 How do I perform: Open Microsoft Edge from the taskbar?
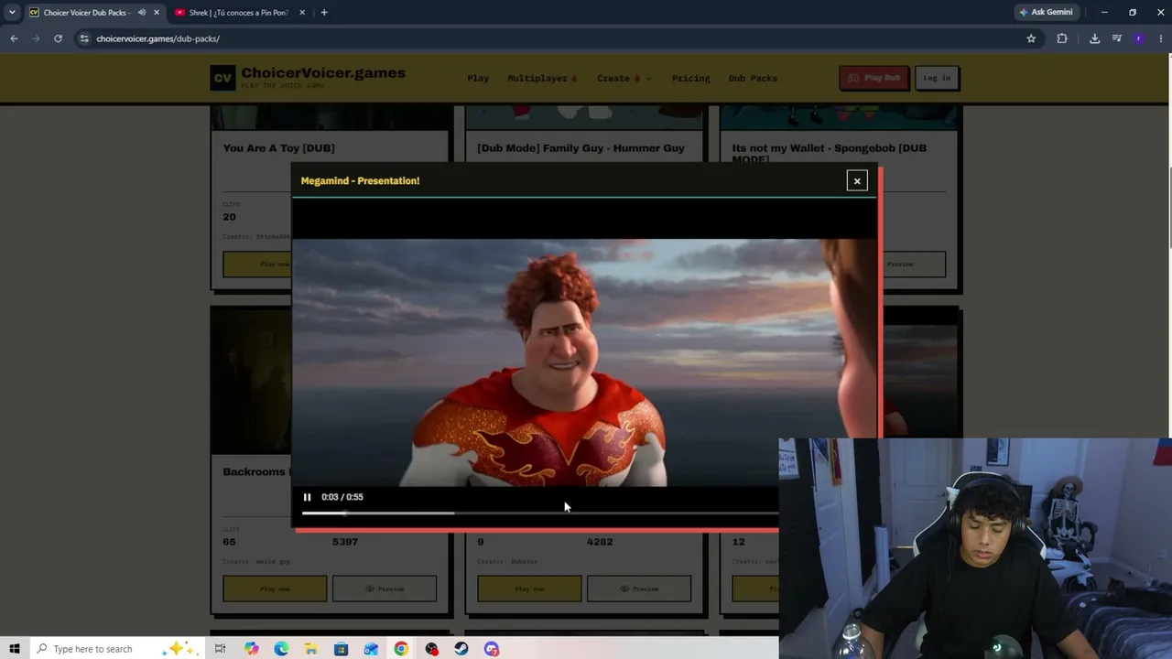pyautogui.click(x=281, y=649)
